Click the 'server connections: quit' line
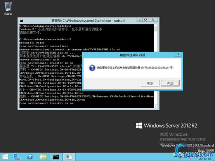The width and height of the screenshot is (215, 161). tap(40, 60)
